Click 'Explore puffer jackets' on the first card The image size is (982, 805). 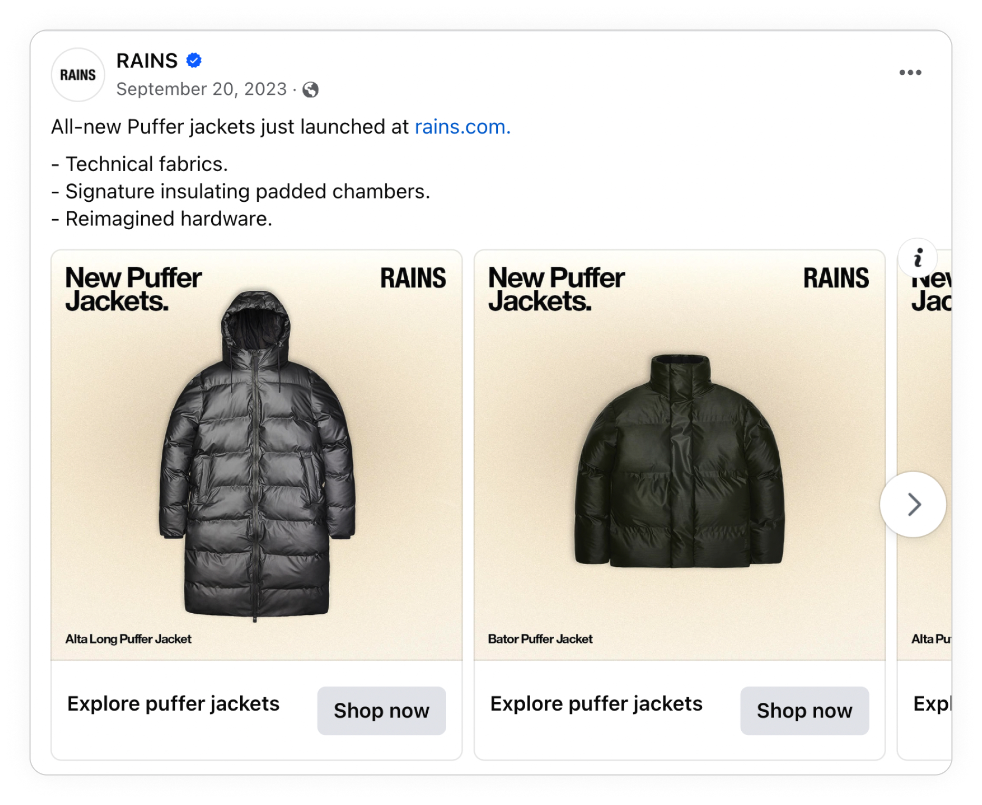tap(173, 703)
